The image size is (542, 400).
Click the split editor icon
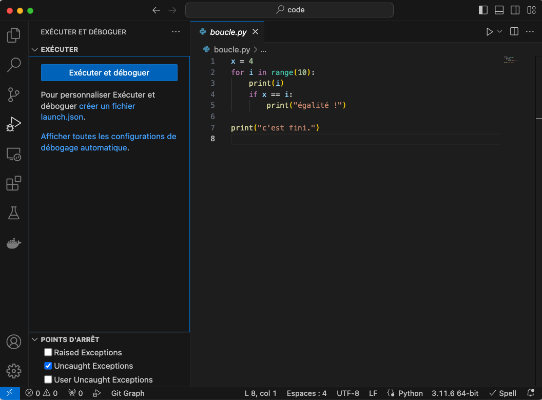pos(514,32)
